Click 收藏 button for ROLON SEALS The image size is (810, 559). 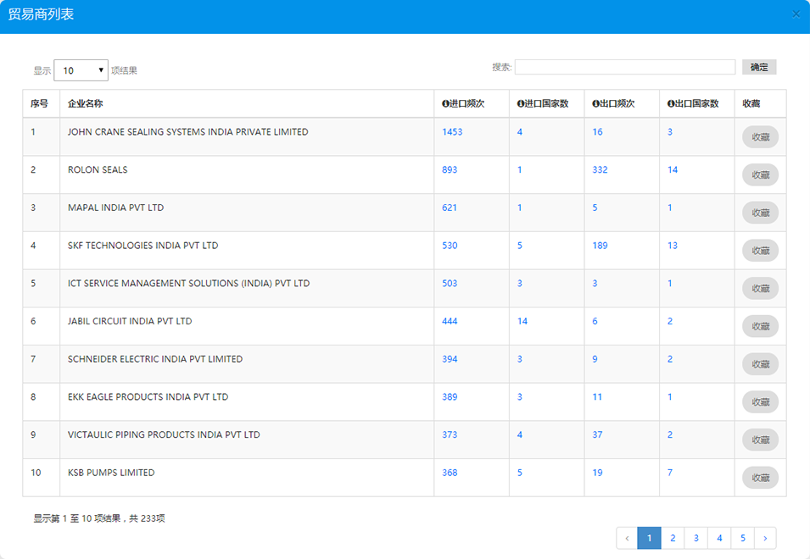tap(761, 174)
